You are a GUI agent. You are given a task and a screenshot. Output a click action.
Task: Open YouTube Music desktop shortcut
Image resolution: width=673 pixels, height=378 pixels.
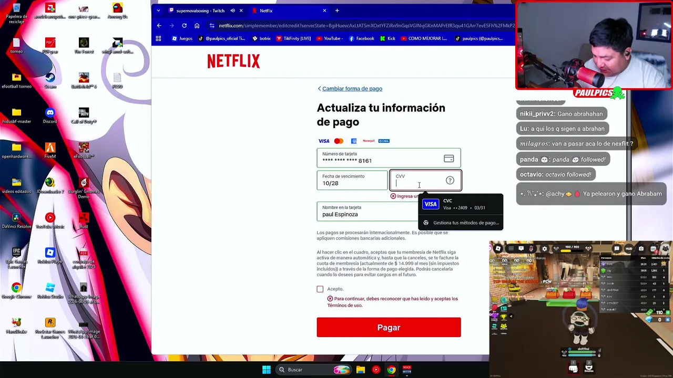(x=50, y=220)
